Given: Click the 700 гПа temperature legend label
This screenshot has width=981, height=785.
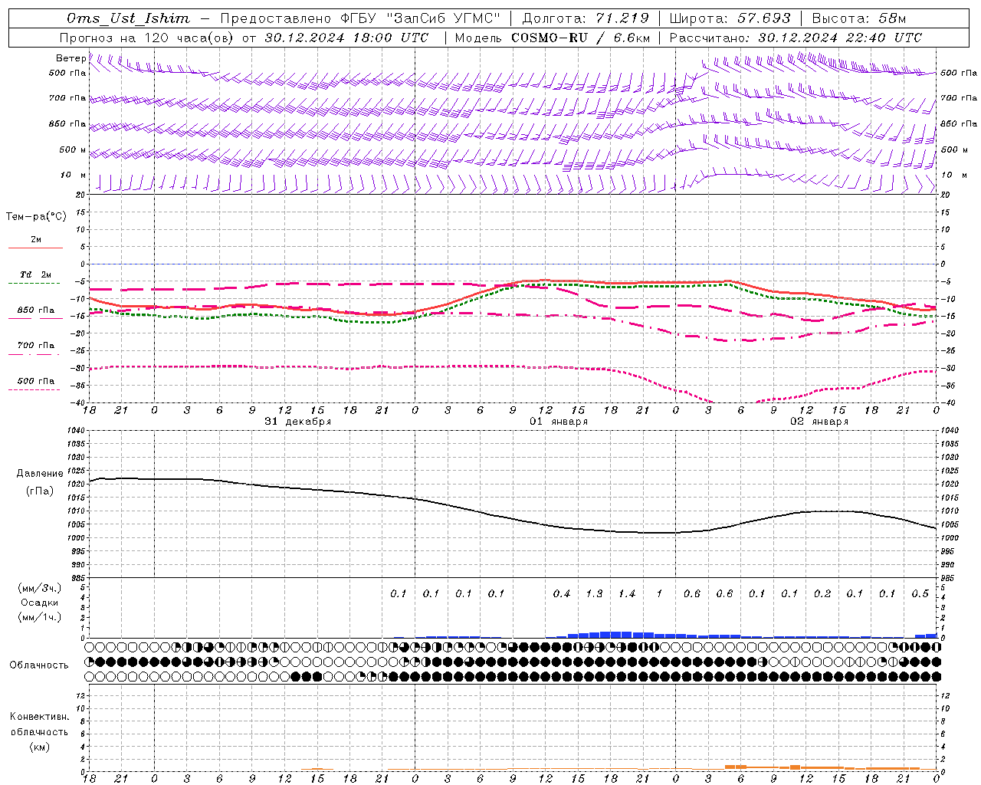Looking at the screenshot, I should pos(36,345).
